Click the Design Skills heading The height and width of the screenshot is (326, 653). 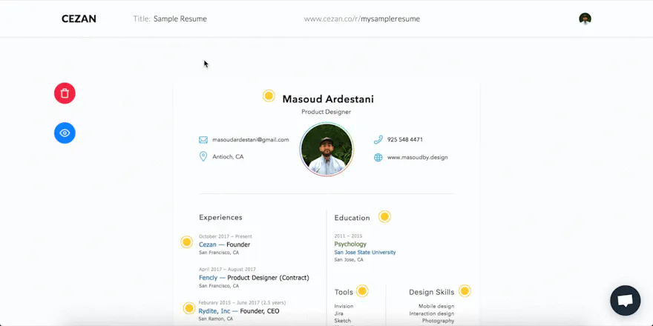tap(431, 293)
